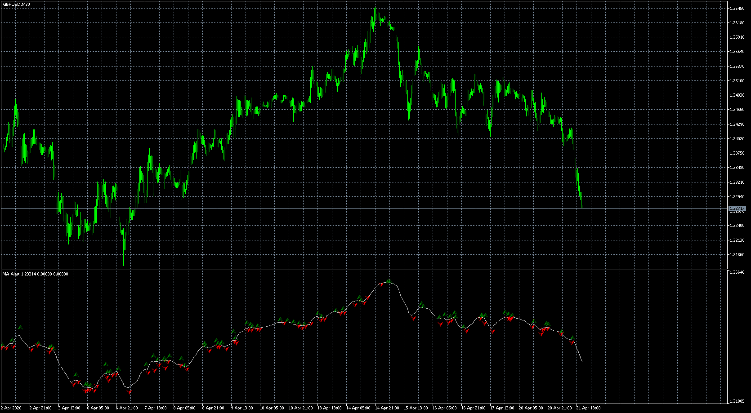This screenshot has height=413, width=751.
Task: Click the 17 Apr 13:00 time label
Action: click(502, 408)
